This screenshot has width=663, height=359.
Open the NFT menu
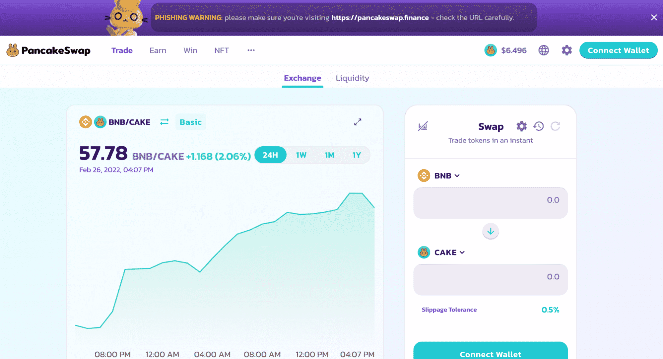222,50
